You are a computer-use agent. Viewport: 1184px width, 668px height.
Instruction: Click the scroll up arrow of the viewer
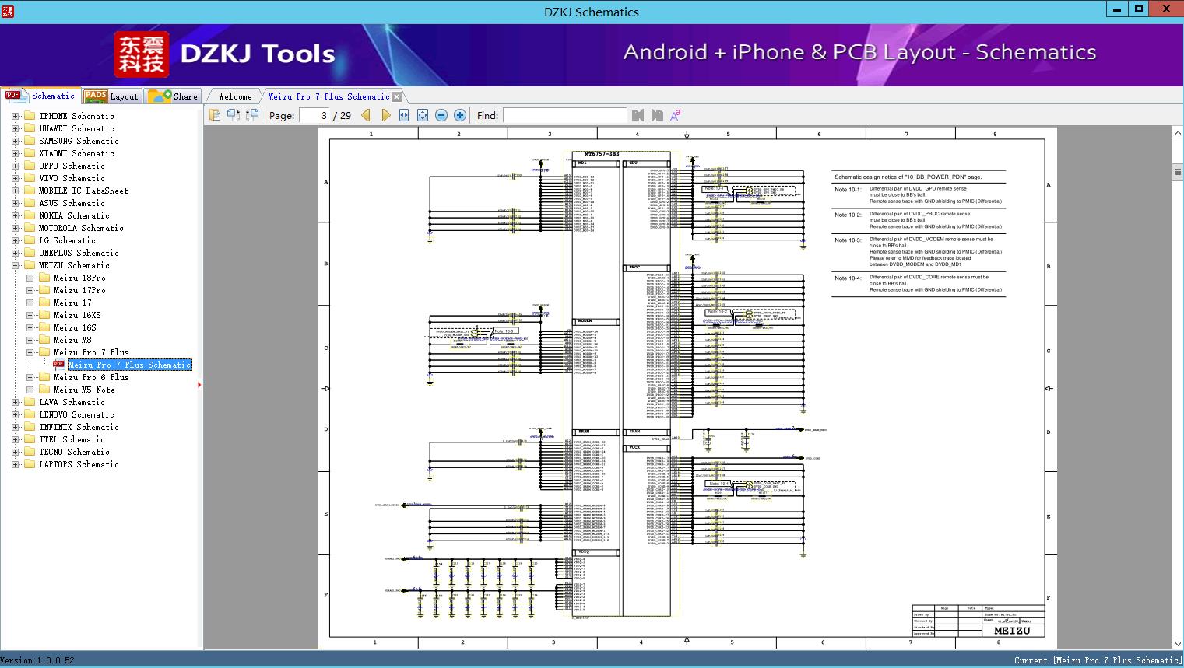pyautogui.click(x=1178, y=133)
